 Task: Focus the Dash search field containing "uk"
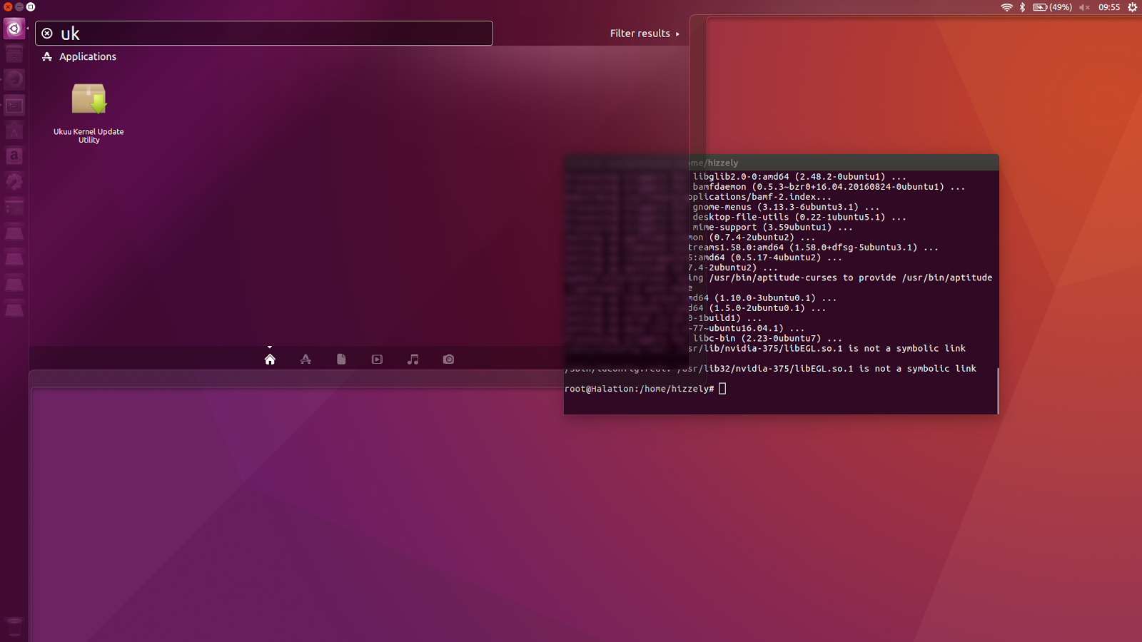[264, 34]
